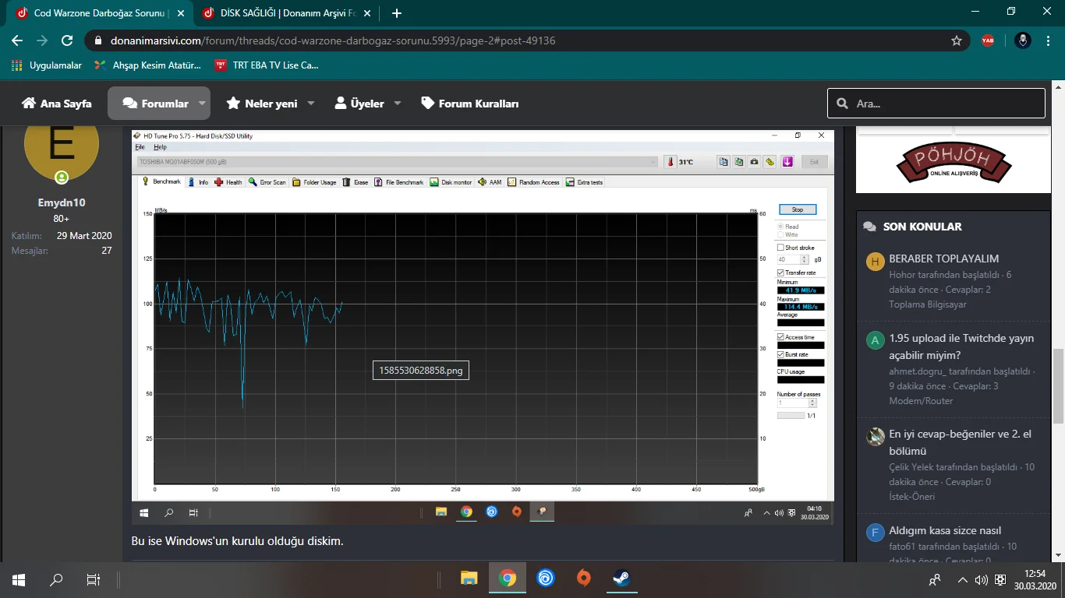
Task: Open the TRT EBA TV Lise bookmark
Action: (x=267, y=65)
